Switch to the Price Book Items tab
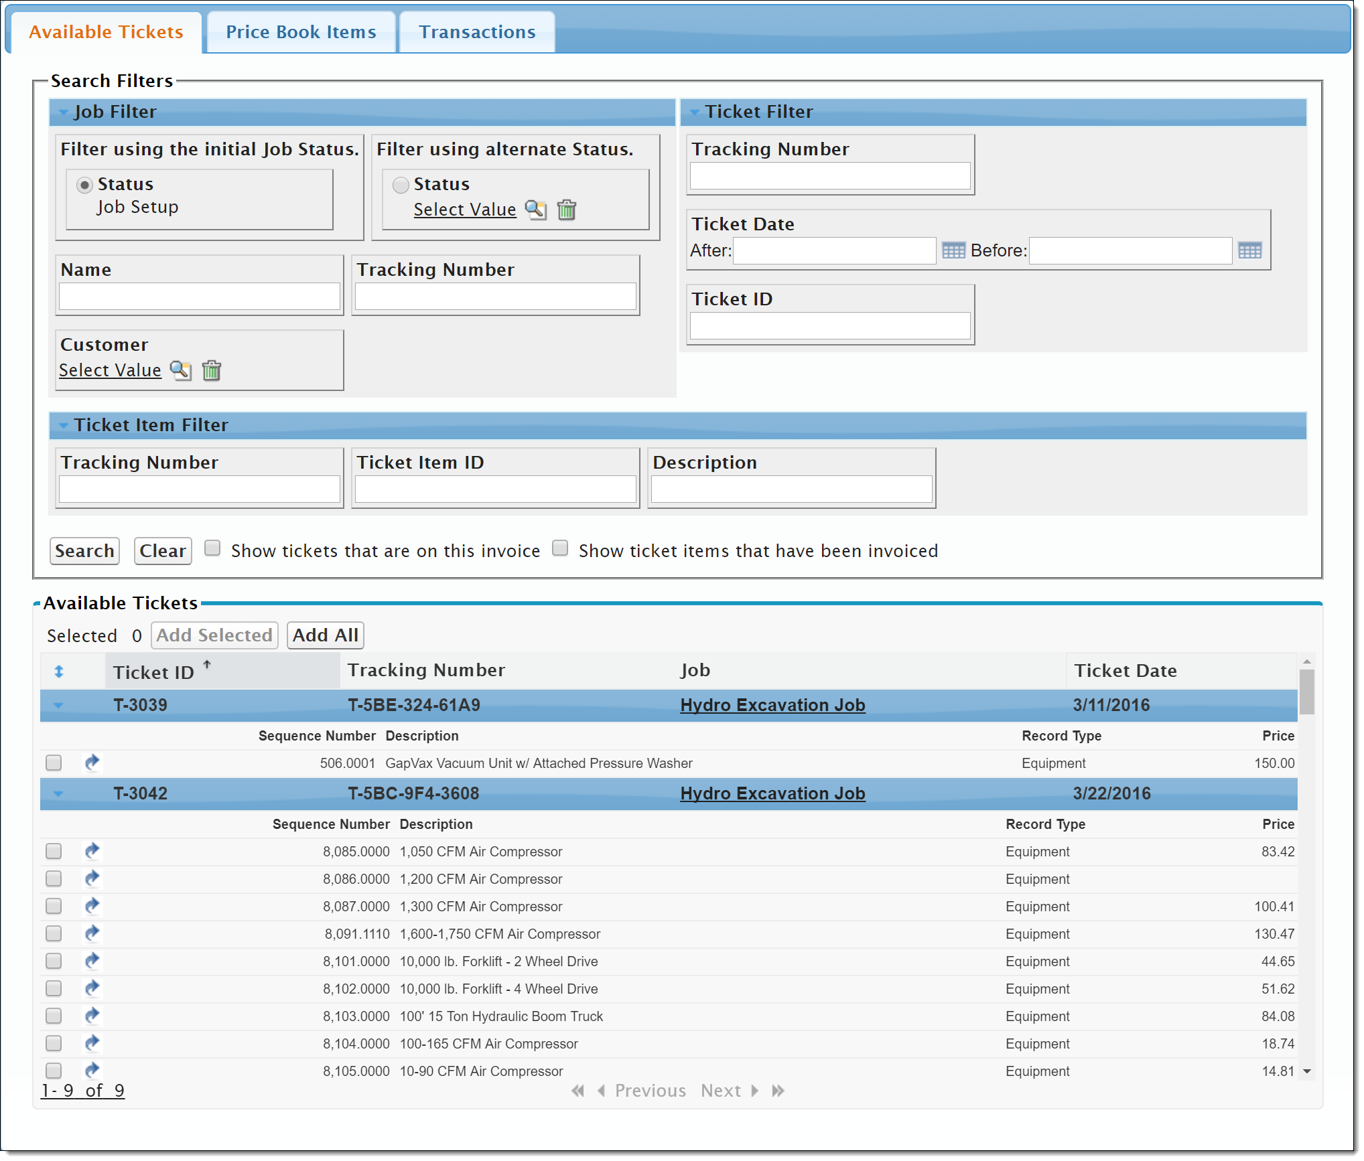Image resolution: width=1364 pixels, height=1161 pixels. 301,31
